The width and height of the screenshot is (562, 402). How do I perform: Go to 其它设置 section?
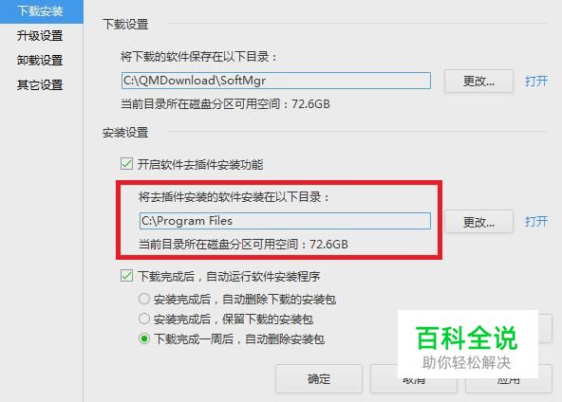(40, 84)
